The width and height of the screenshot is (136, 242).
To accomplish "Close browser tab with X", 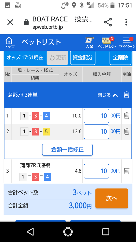I will click(x=10, y=22).
